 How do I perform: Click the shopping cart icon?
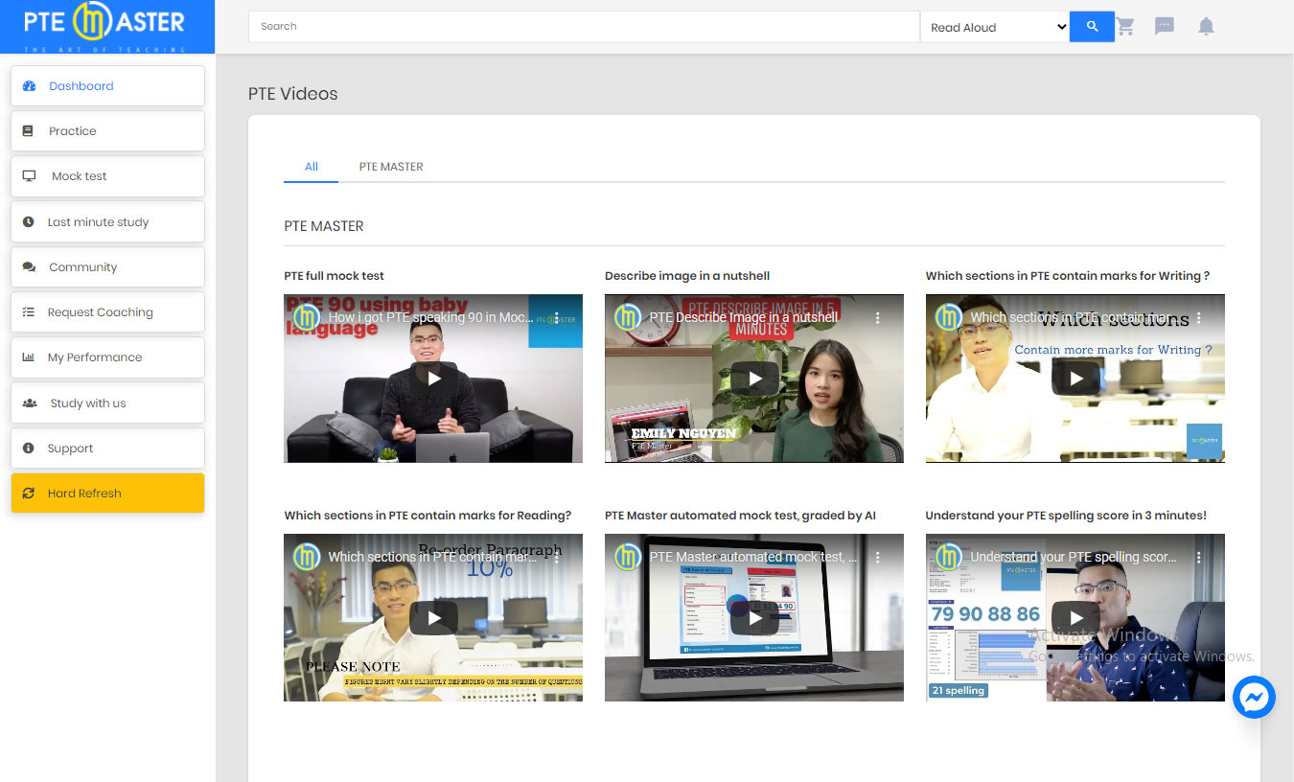click(x=1125, y=27)
